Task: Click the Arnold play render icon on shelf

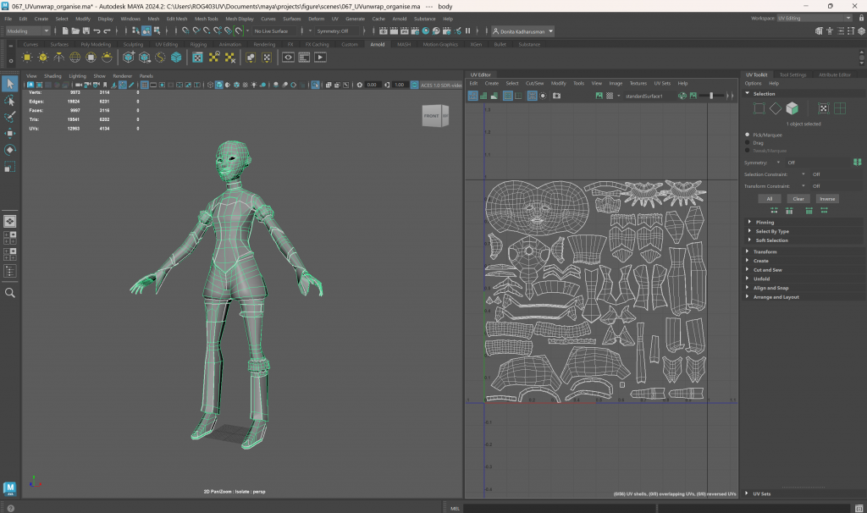Action: (320, 58)
